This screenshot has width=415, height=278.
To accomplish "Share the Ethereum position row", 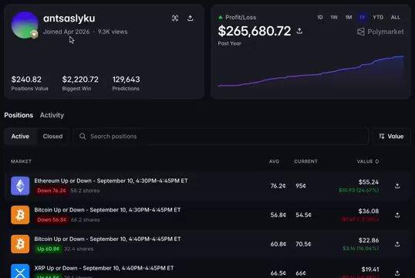I will (x=397, y=186).
